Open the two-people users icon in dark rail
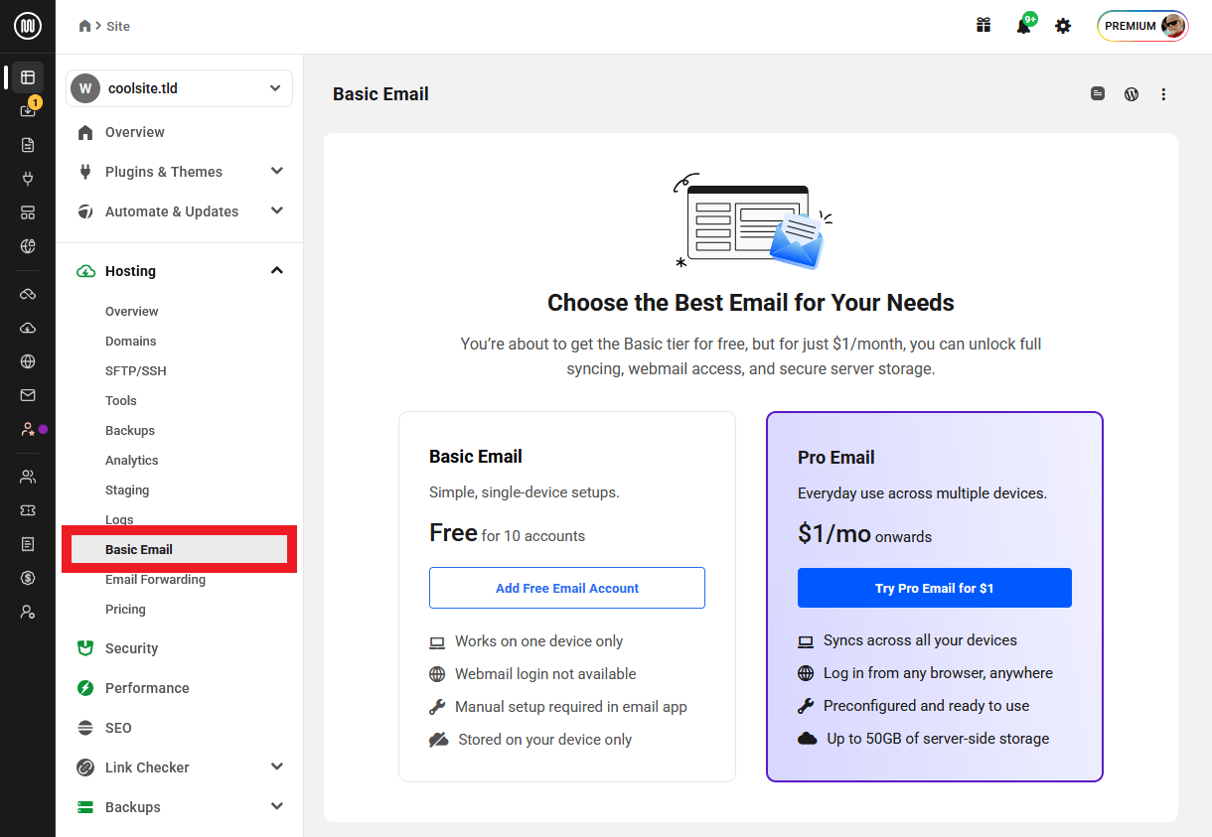 [x=28, y=477]
